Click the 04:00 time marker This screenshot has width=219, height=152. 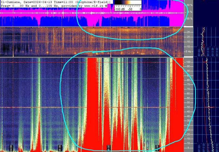11,148
